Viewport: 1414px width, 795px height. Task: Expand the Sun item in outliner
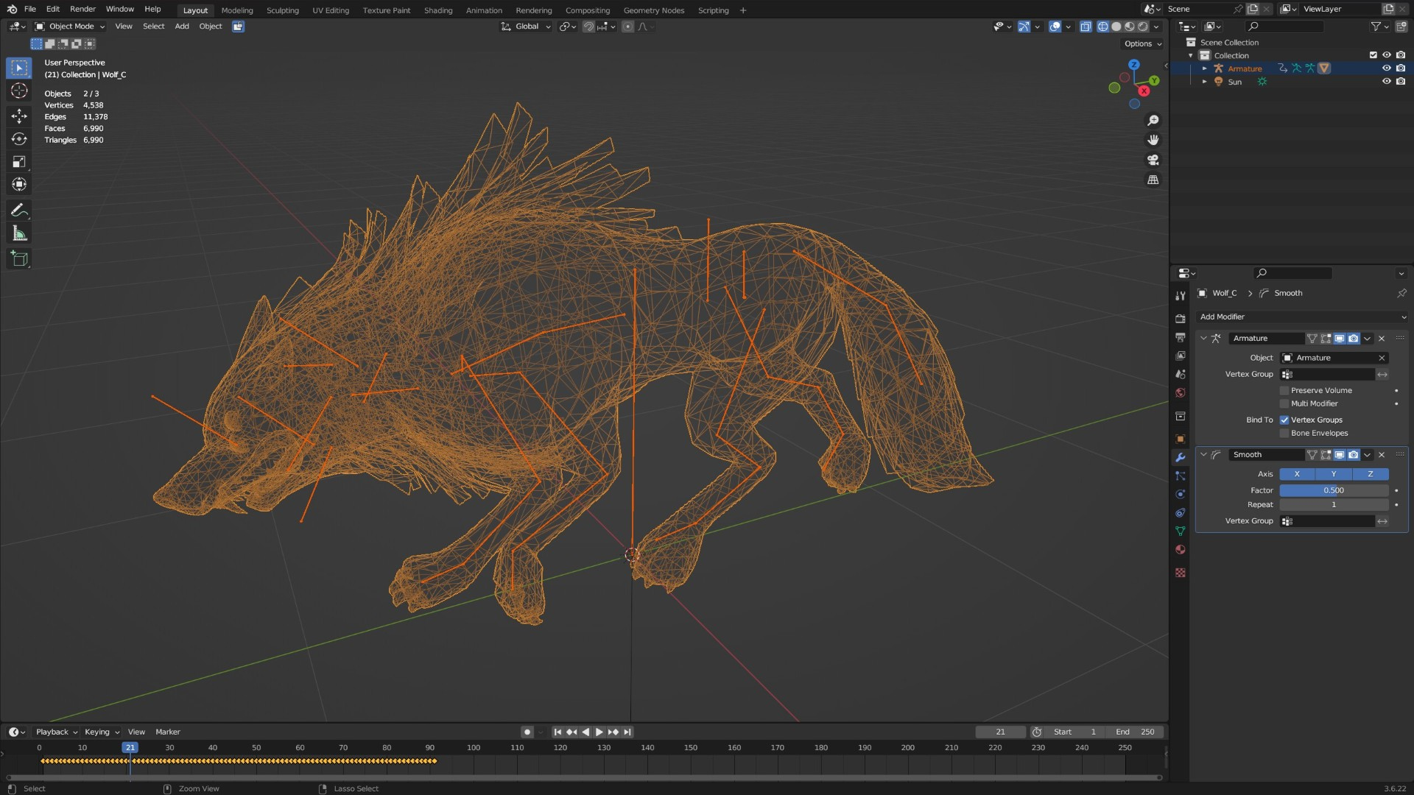coord(1204,82)
